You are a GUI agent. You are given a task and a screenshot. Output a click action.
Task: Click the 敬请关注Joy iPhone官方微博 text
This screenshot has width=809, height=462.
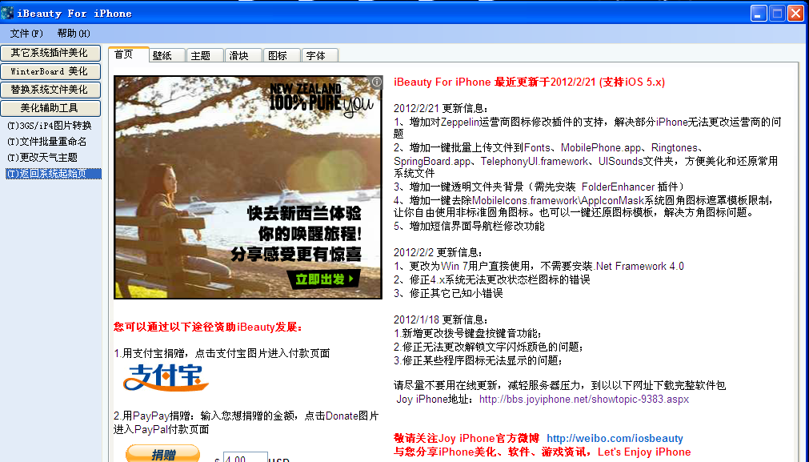(x=467, y=438)
